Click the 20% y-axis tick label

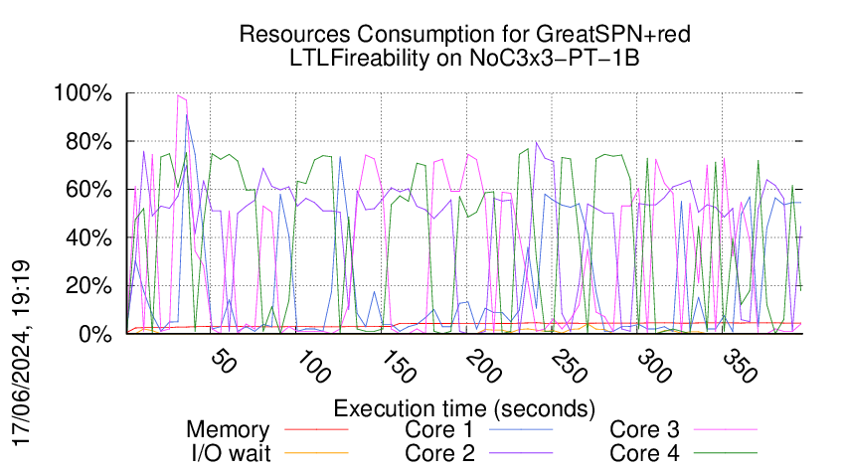click(88, 286)
